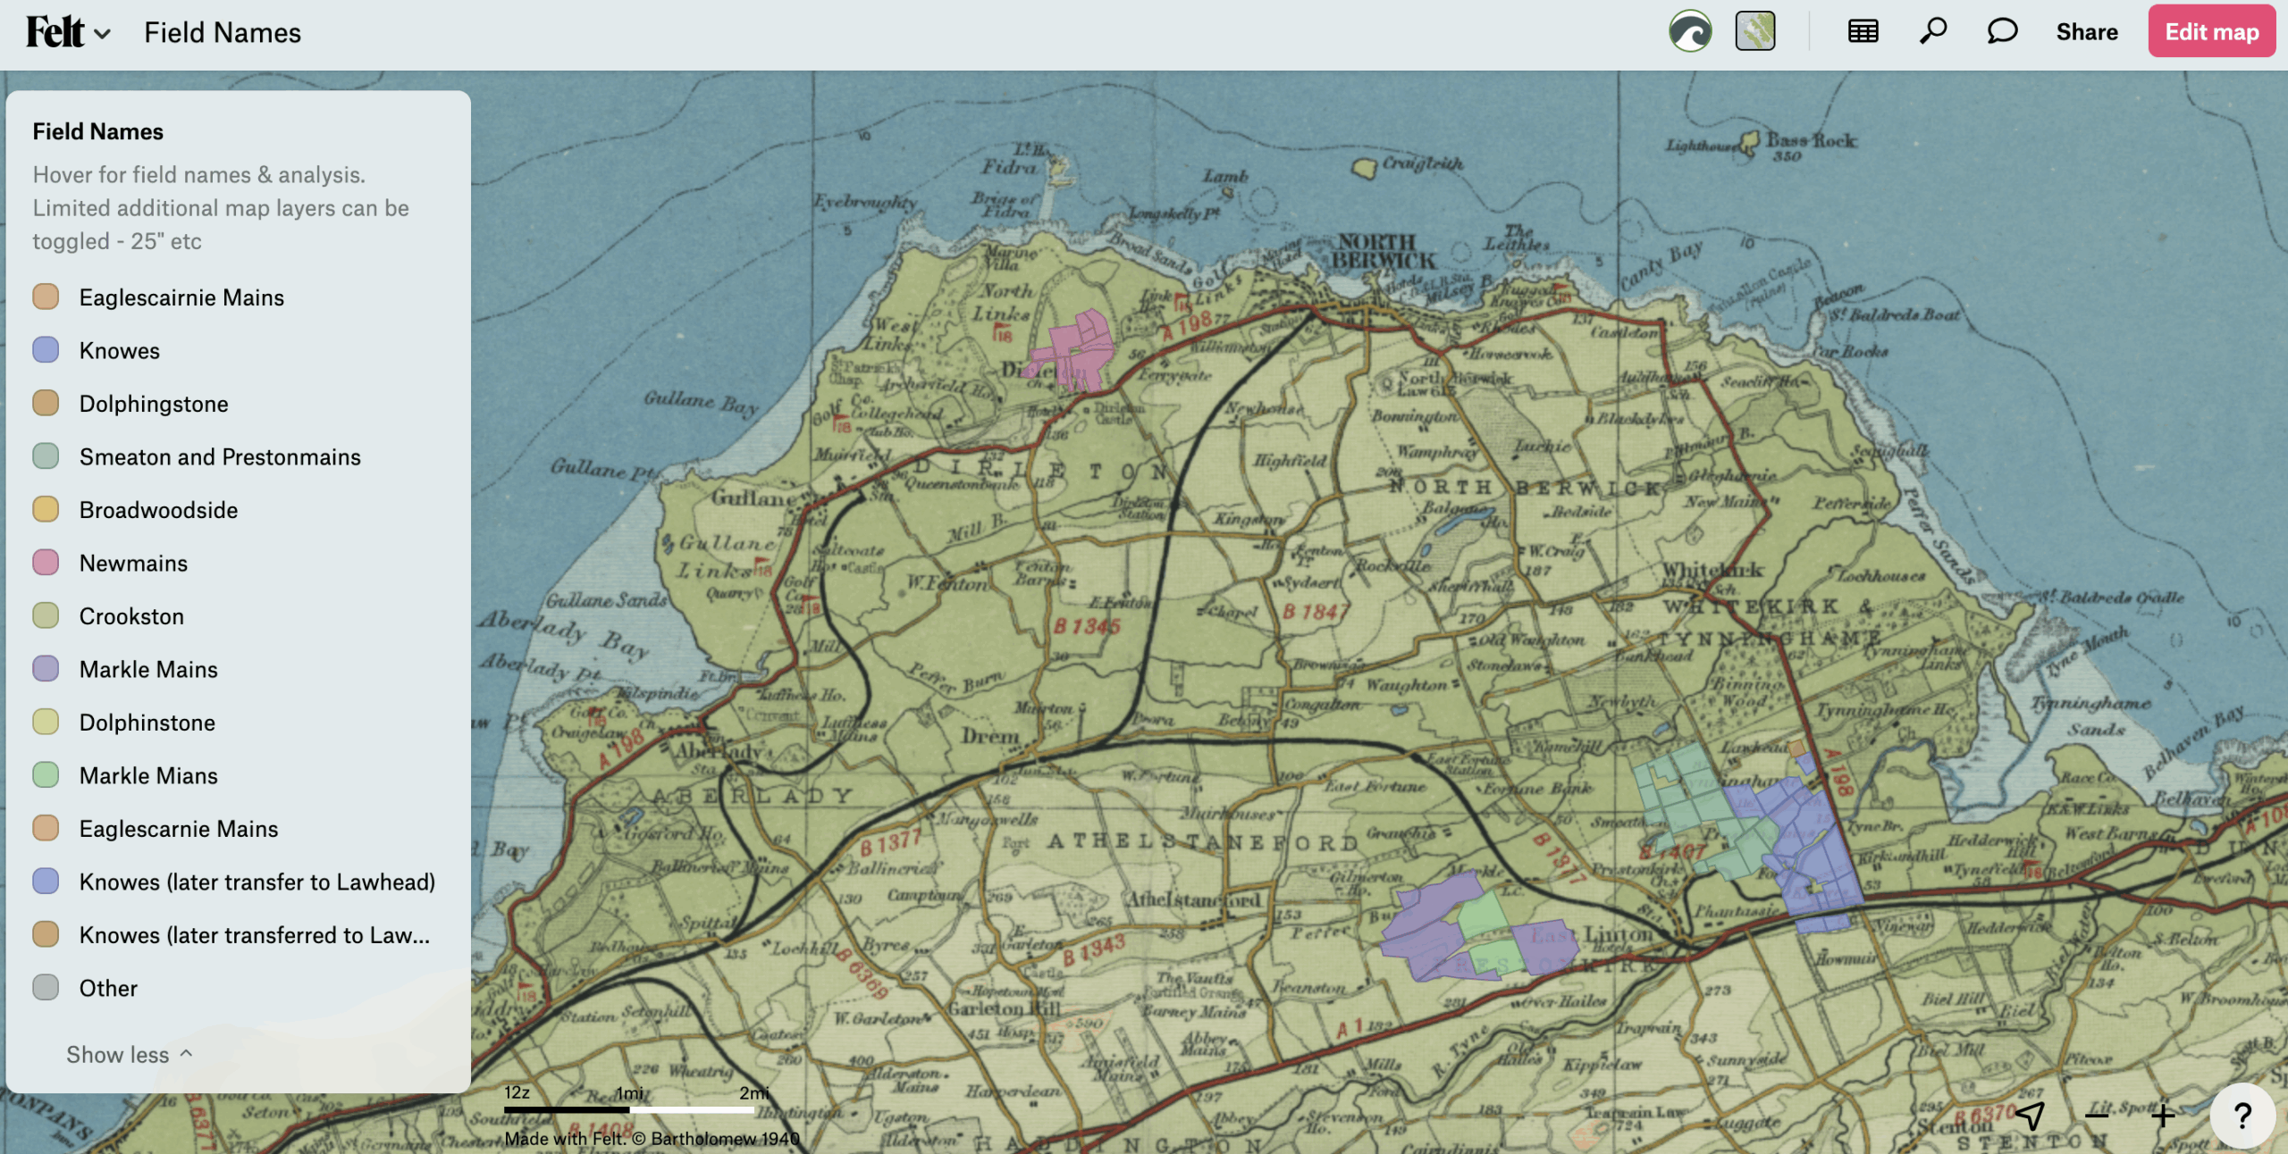Toggle the Other legend category
The height and width of the screenshot is (1154, 2288).
[x=108, y=988]
